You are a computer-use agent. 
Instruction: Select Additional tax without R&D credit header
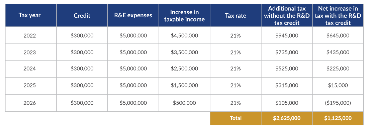(x=287, y=15)
